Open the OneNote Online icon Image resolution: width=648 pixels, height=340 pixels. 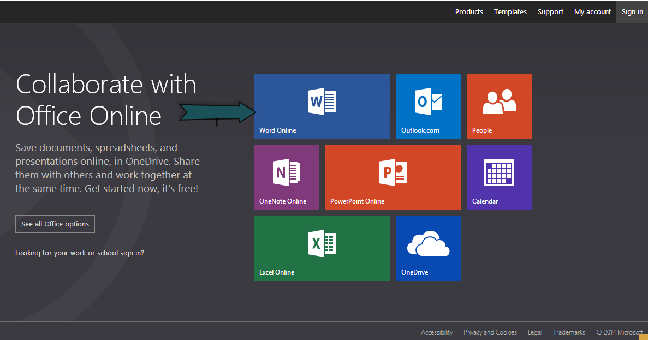(287, 172)
